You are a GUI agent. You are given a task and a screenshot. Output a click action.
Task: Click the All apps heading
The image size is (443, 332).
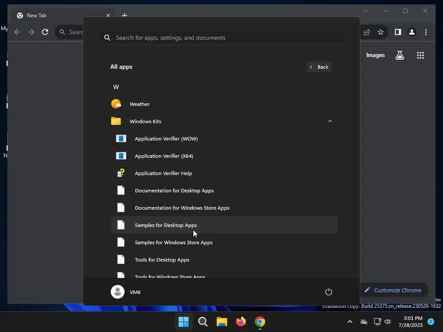(x=121, y=67)
